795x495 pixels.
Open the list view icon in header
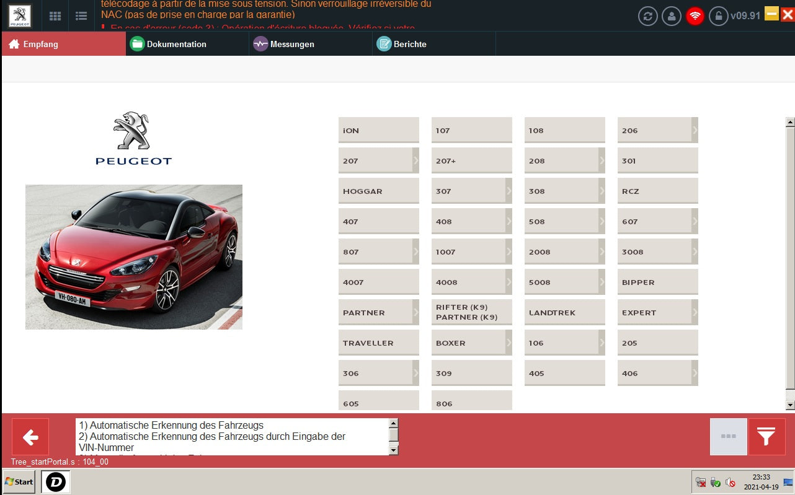pos(81,16)
